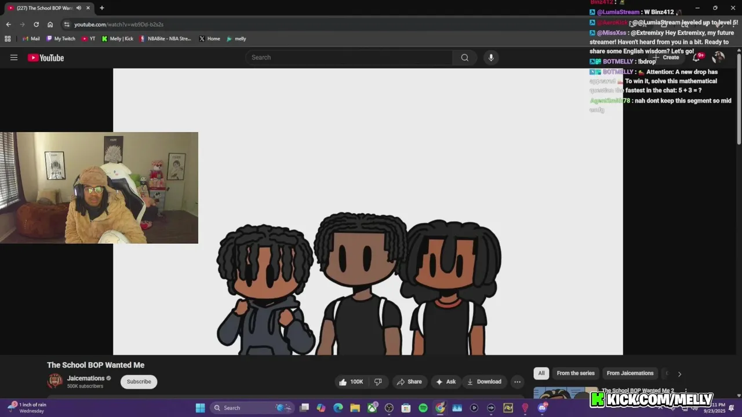742x417 pixels.
Task: Click the taskbar Search box
Action: click(x=252, y=408)
